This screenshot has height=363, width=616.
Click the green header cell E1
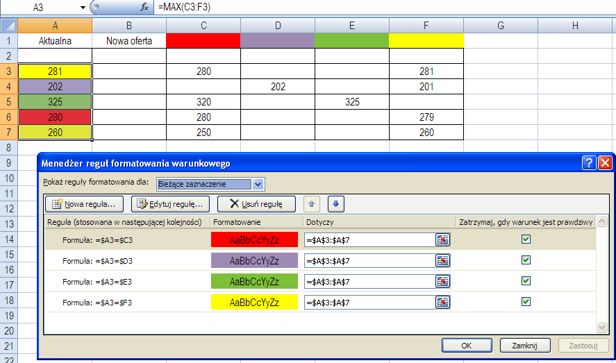pyautogui.click(x=352, y=41)
